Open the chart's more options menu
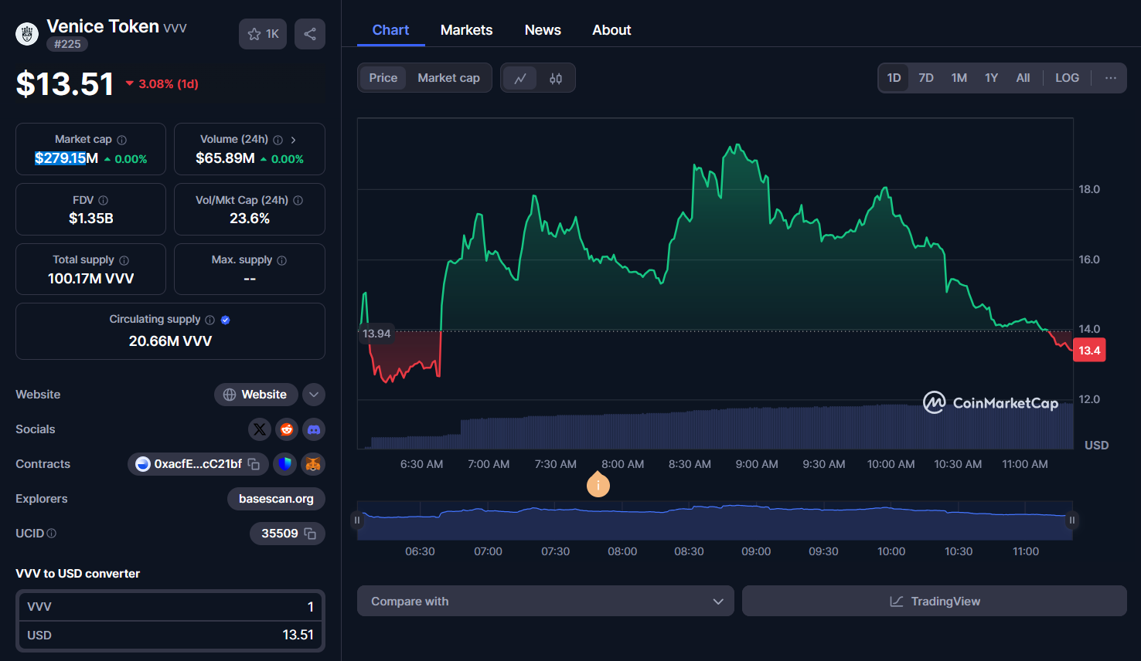 tap(1110, 77)
